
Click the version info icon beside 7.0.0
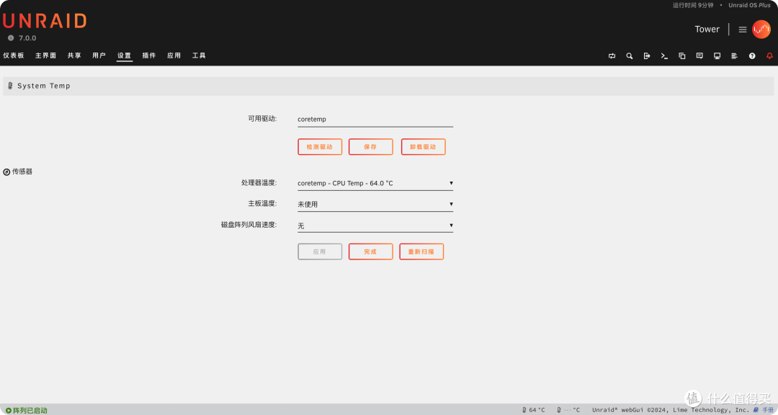coord(11,37)
